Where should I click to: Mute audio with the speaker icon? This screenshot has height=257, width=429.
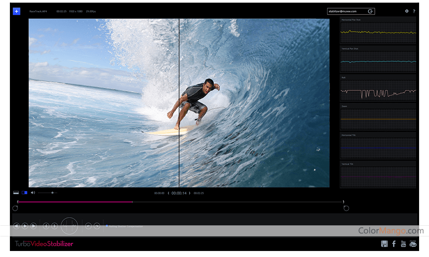(x=33, y=193)
